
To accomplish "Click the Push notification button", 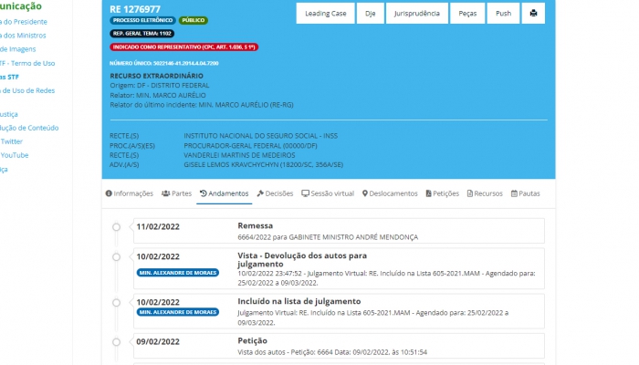I will point(503,14).
